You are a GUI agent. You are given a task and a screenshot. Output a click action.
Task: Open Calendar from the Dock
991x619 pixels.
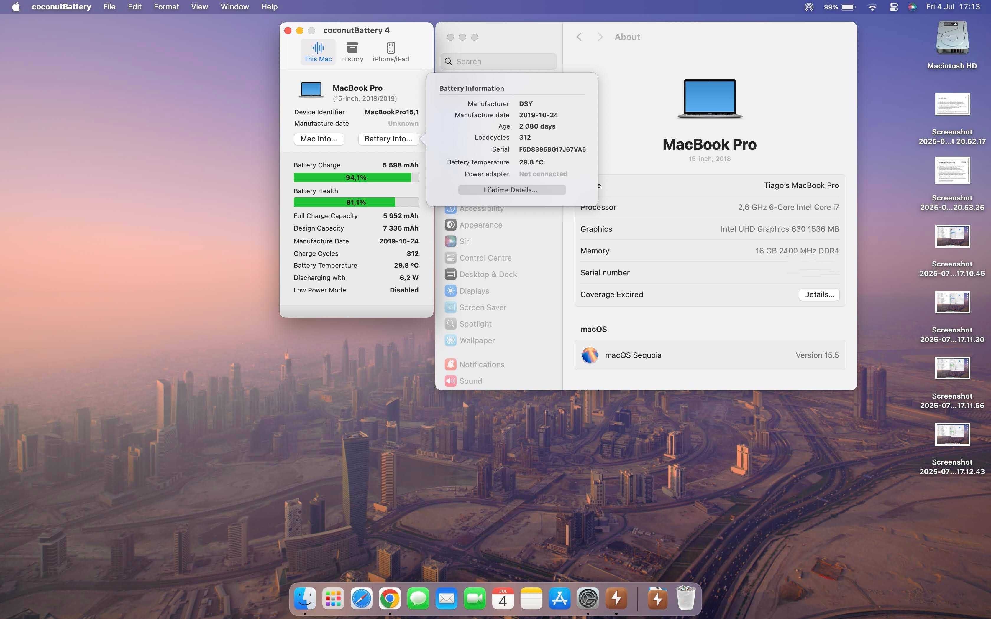503,599
